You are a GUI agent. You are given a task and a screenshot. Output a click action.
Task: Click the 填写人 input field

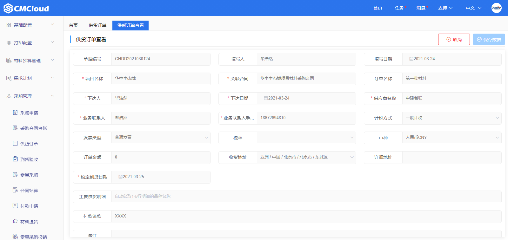point(306,59)
